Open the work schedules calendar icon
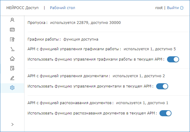The height and width of the screenshot is (132, 190). click(12, 30)
